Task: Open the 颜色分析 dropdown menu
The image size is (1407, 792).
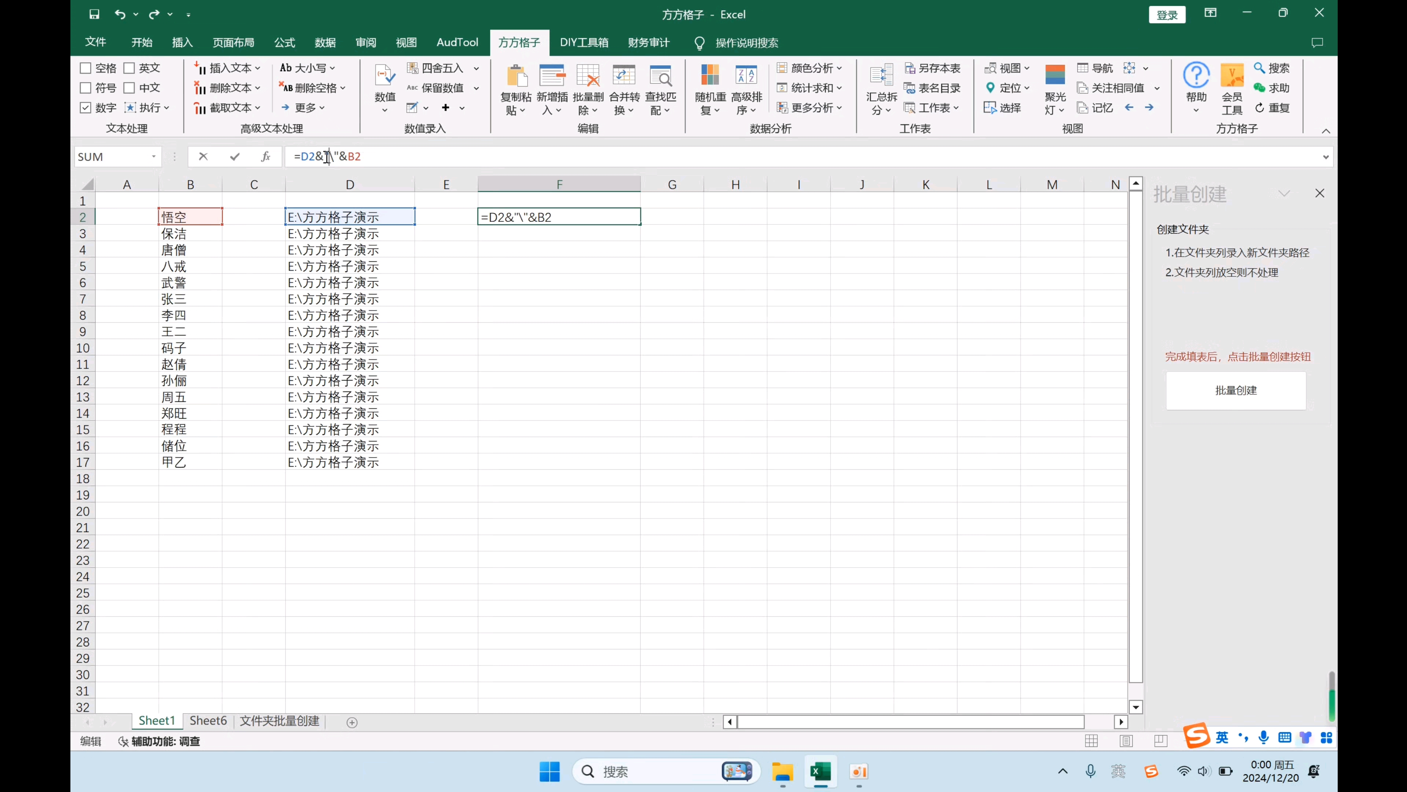Action: [839, 68]
